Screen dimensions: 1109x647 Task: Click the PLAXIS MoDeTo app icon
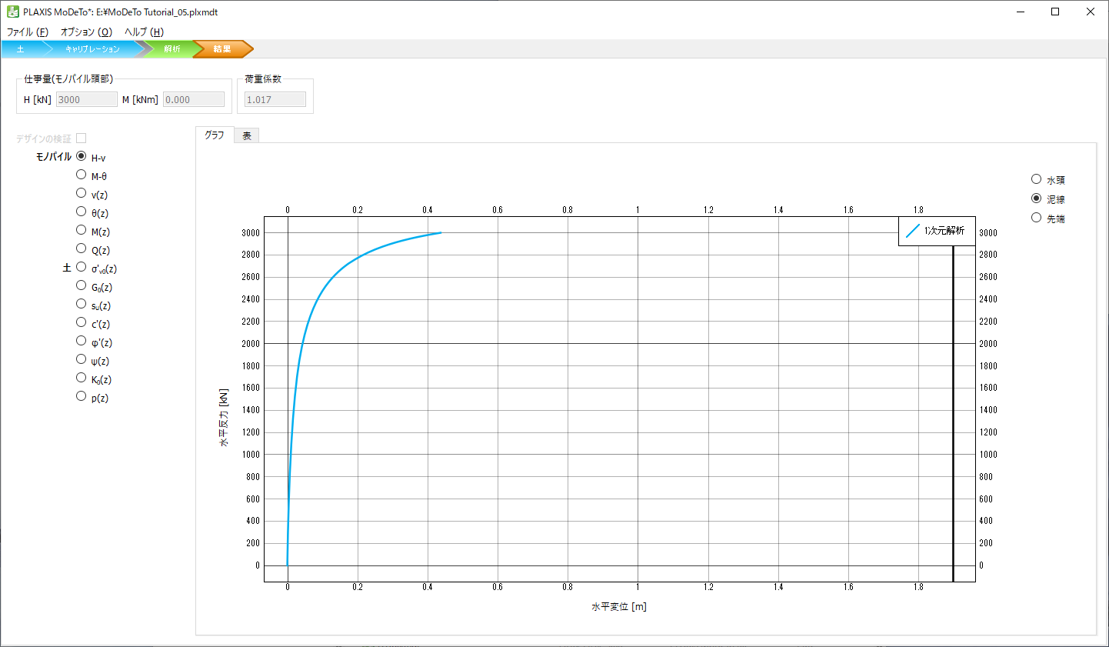click(x=12, y=12)
